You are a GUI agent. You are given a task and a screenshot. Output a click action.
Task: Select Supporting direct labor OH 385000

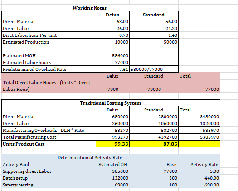pos(120,171)
